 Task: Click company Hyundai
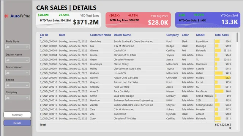tap(171, 114)
